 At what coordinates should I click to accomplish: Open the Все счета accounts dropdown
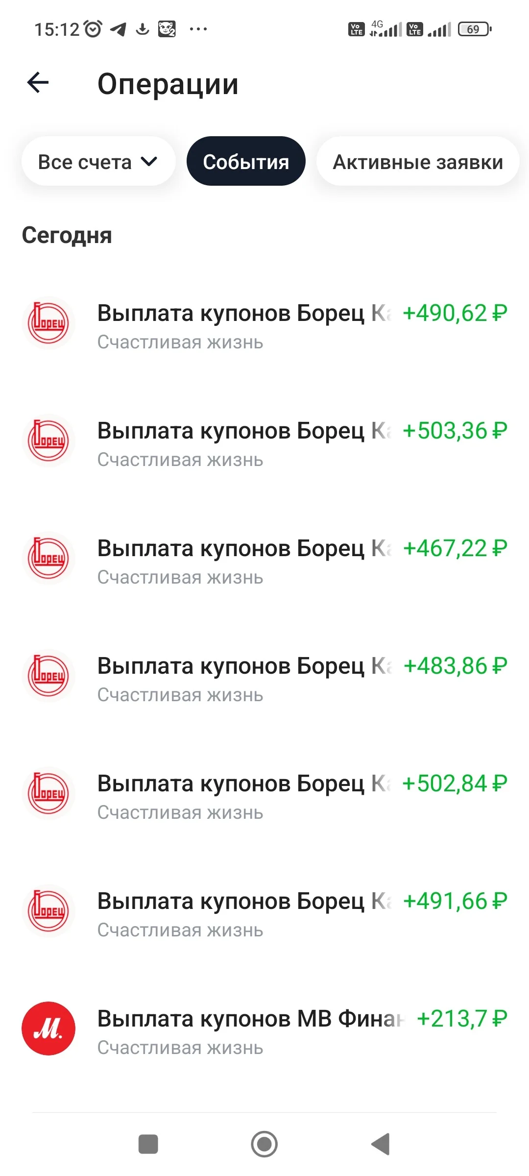[x=98, y=161]
